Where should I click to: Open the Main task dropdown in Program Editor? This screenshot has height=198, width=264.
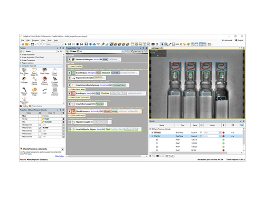point(122,51)
